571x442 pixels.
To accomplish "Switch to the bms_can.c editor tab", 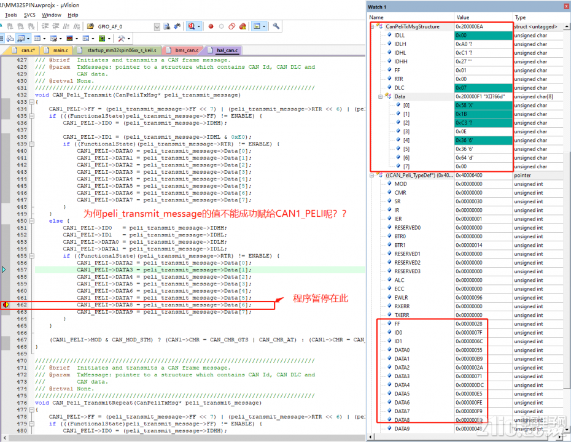I will pos(183,50).
